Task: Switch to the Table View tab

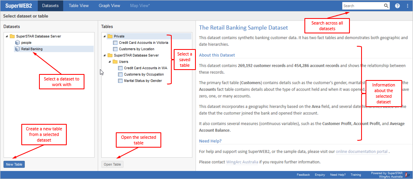Action: coord(79,6)
